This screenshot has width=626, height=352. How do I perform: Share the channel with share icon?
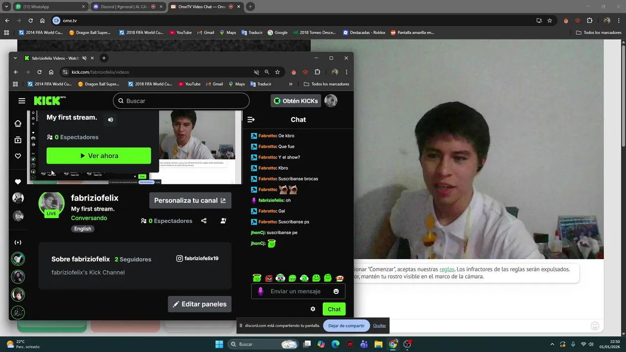click(x=204, y=221)
